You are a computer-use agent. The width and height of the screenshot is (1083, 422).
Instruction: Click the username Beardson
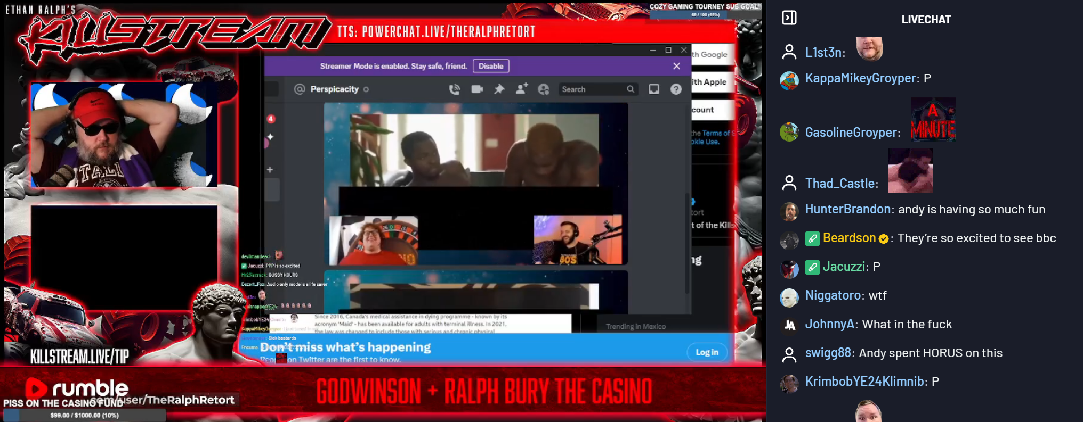[x=850, y=238]
